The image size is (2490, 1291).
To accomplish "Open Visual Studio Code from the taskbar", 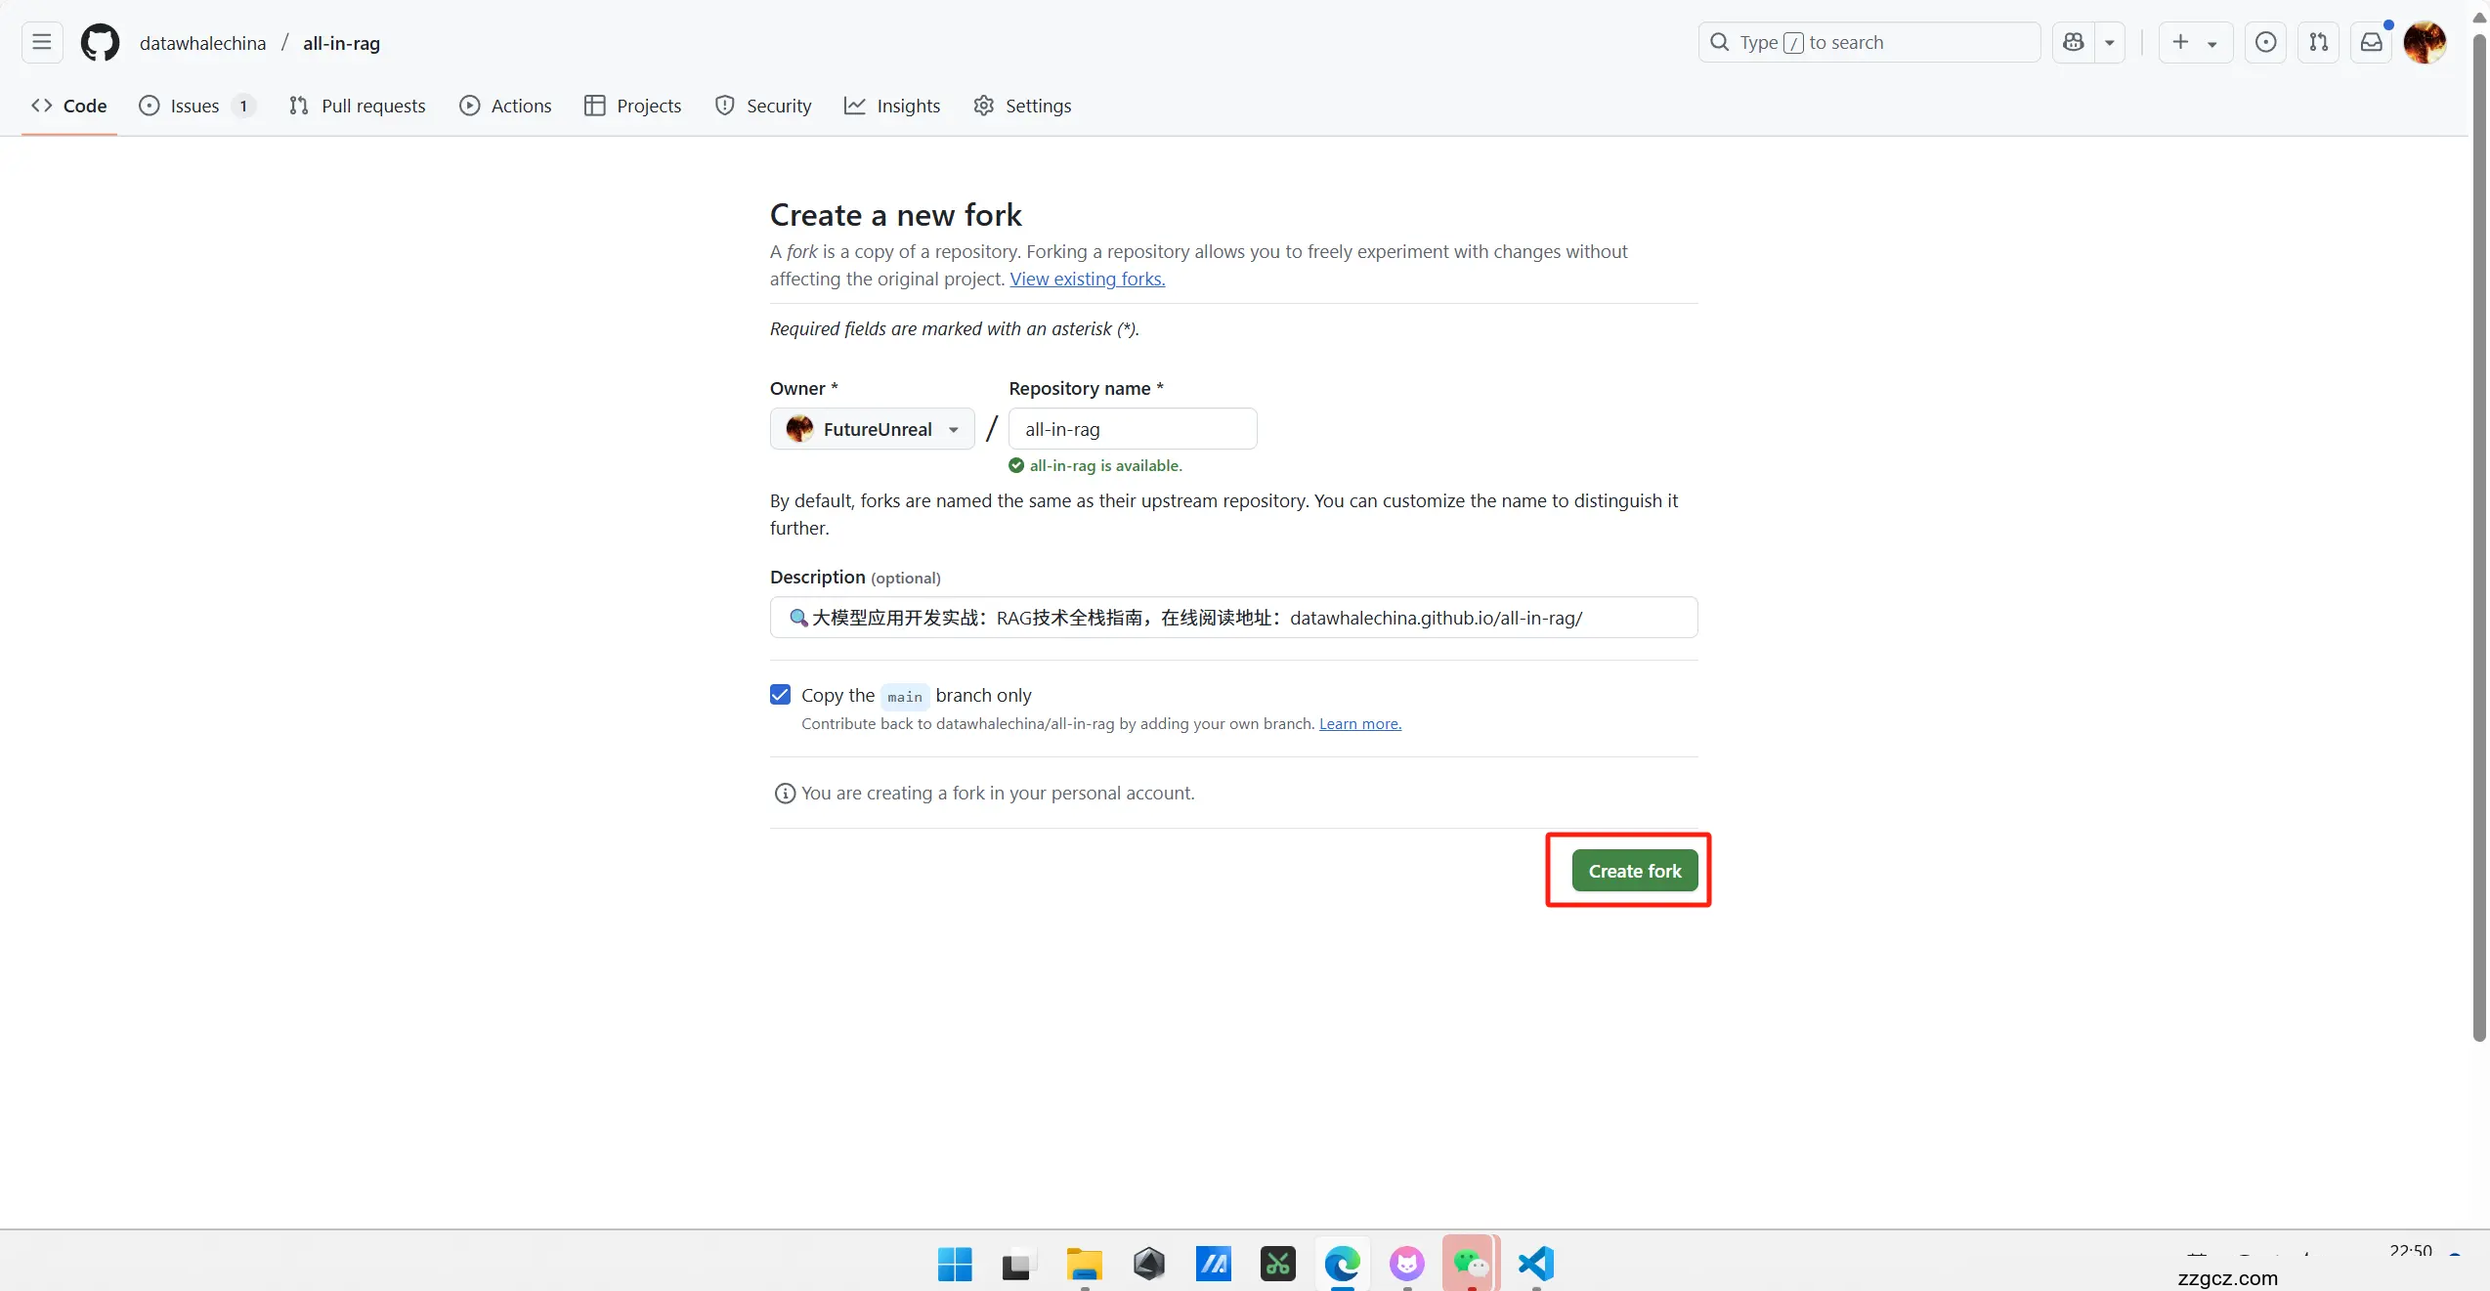I will pos(1536,1264).
